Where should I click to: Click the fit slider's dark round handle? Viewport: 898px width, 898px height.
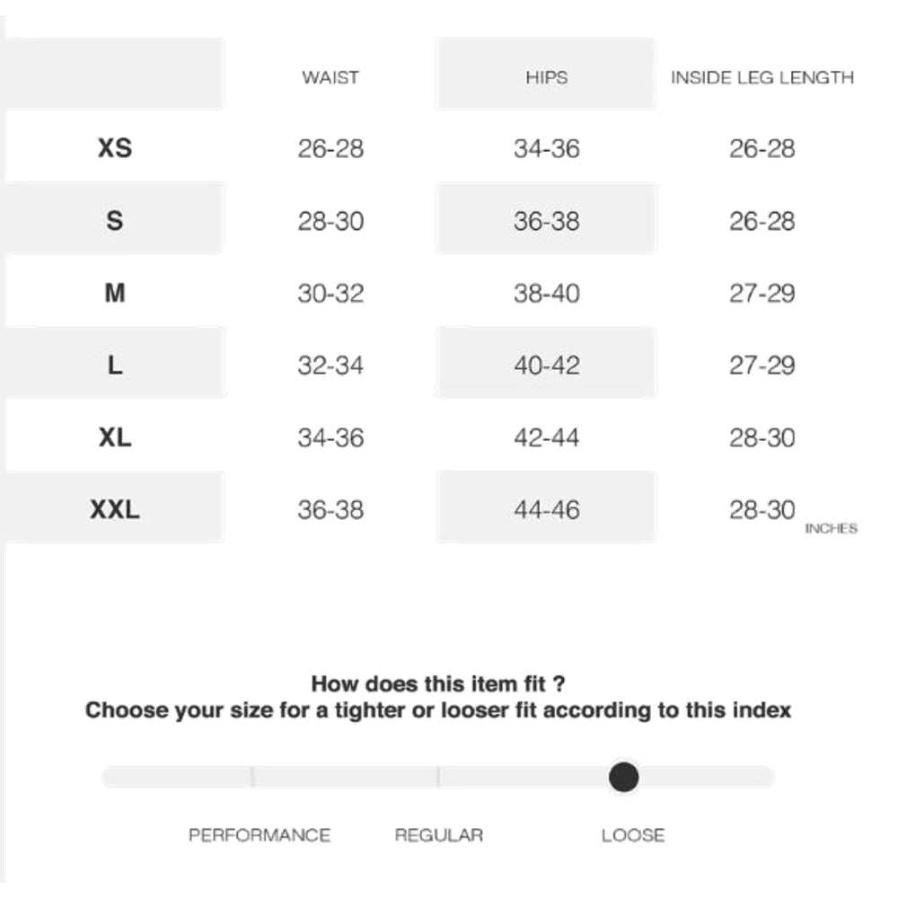pyautogui.click(x=623, y=777)
